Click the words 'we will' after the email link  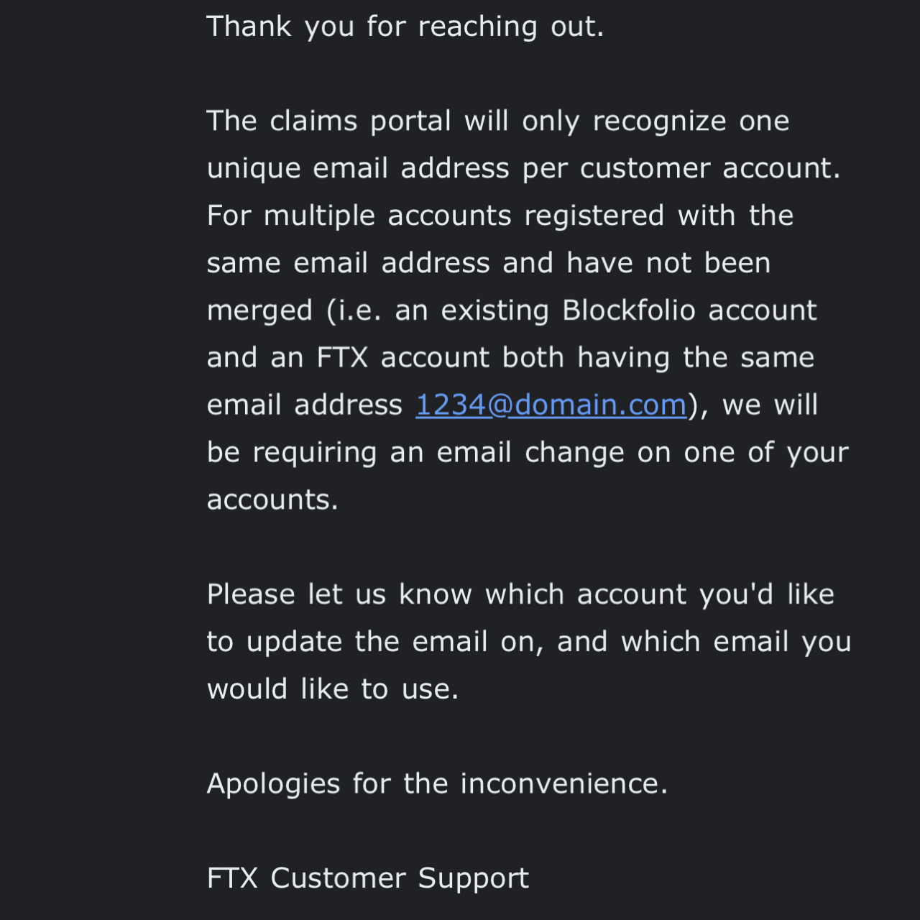point(770,405)
